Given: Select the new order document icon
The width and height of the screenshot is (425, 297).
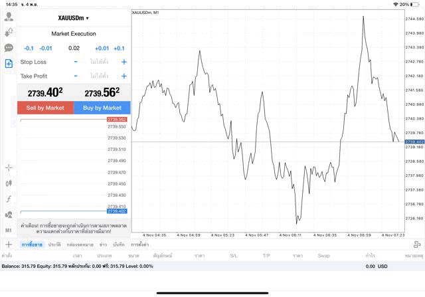Looking at the screenshot, I should pos(9,64).
